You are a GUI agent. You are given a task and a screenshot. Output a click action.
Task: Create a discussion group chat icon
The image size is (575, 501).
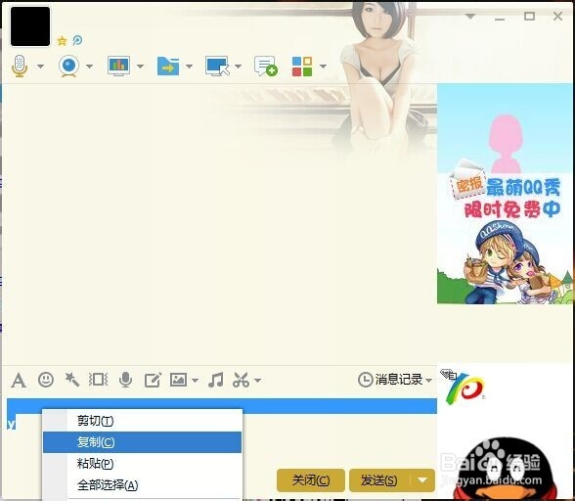click(266, 67)
